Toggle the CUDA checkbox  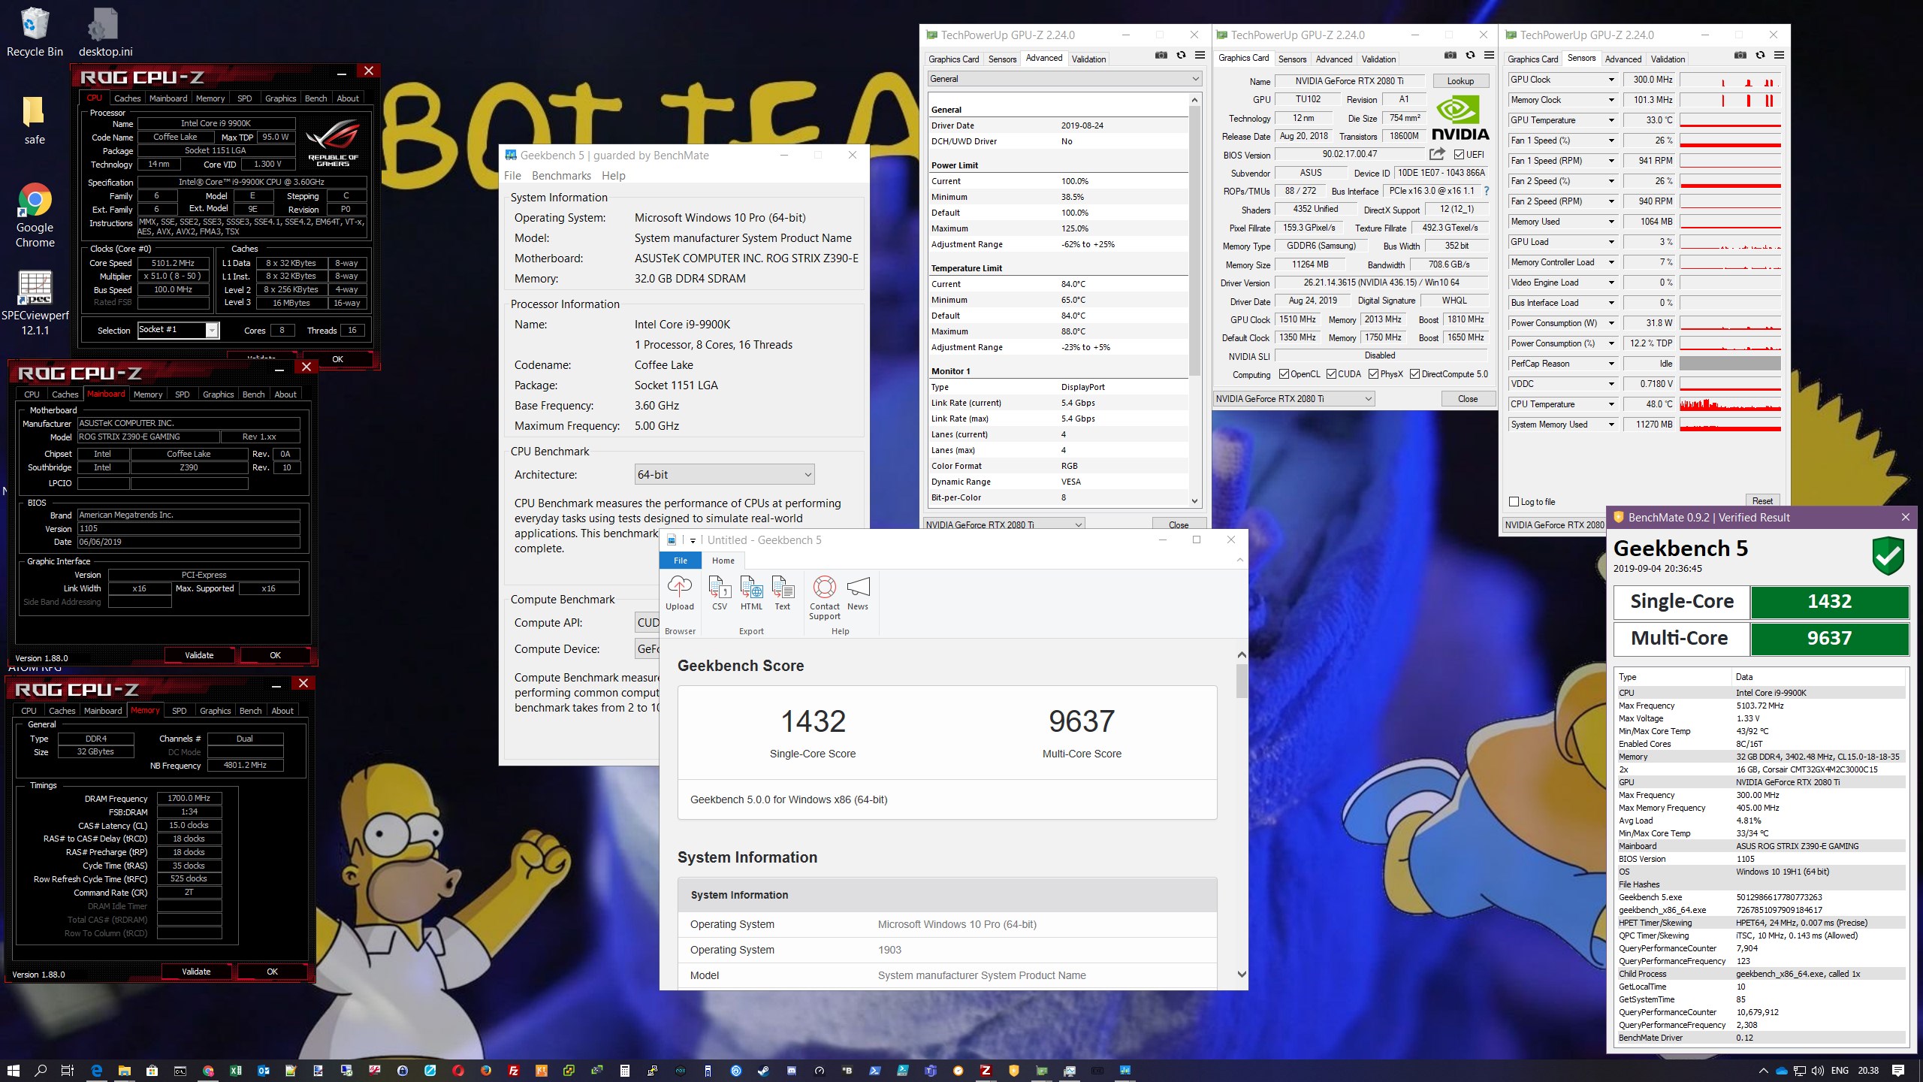tap(1331, 374)
